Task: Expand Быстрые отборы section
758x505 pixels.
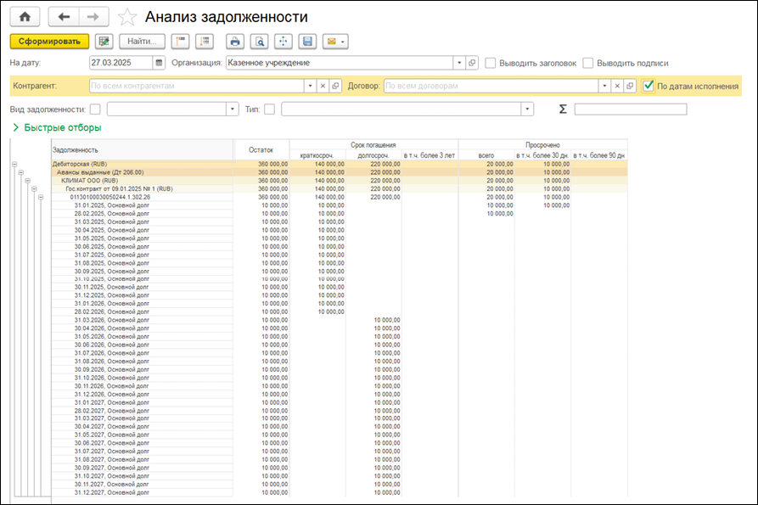Action: pos(56,127)
